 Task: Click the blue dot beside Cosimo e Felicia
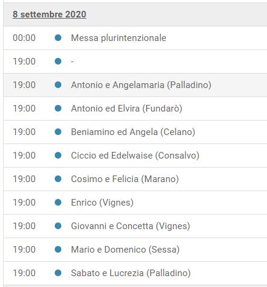tap(58, 179)
